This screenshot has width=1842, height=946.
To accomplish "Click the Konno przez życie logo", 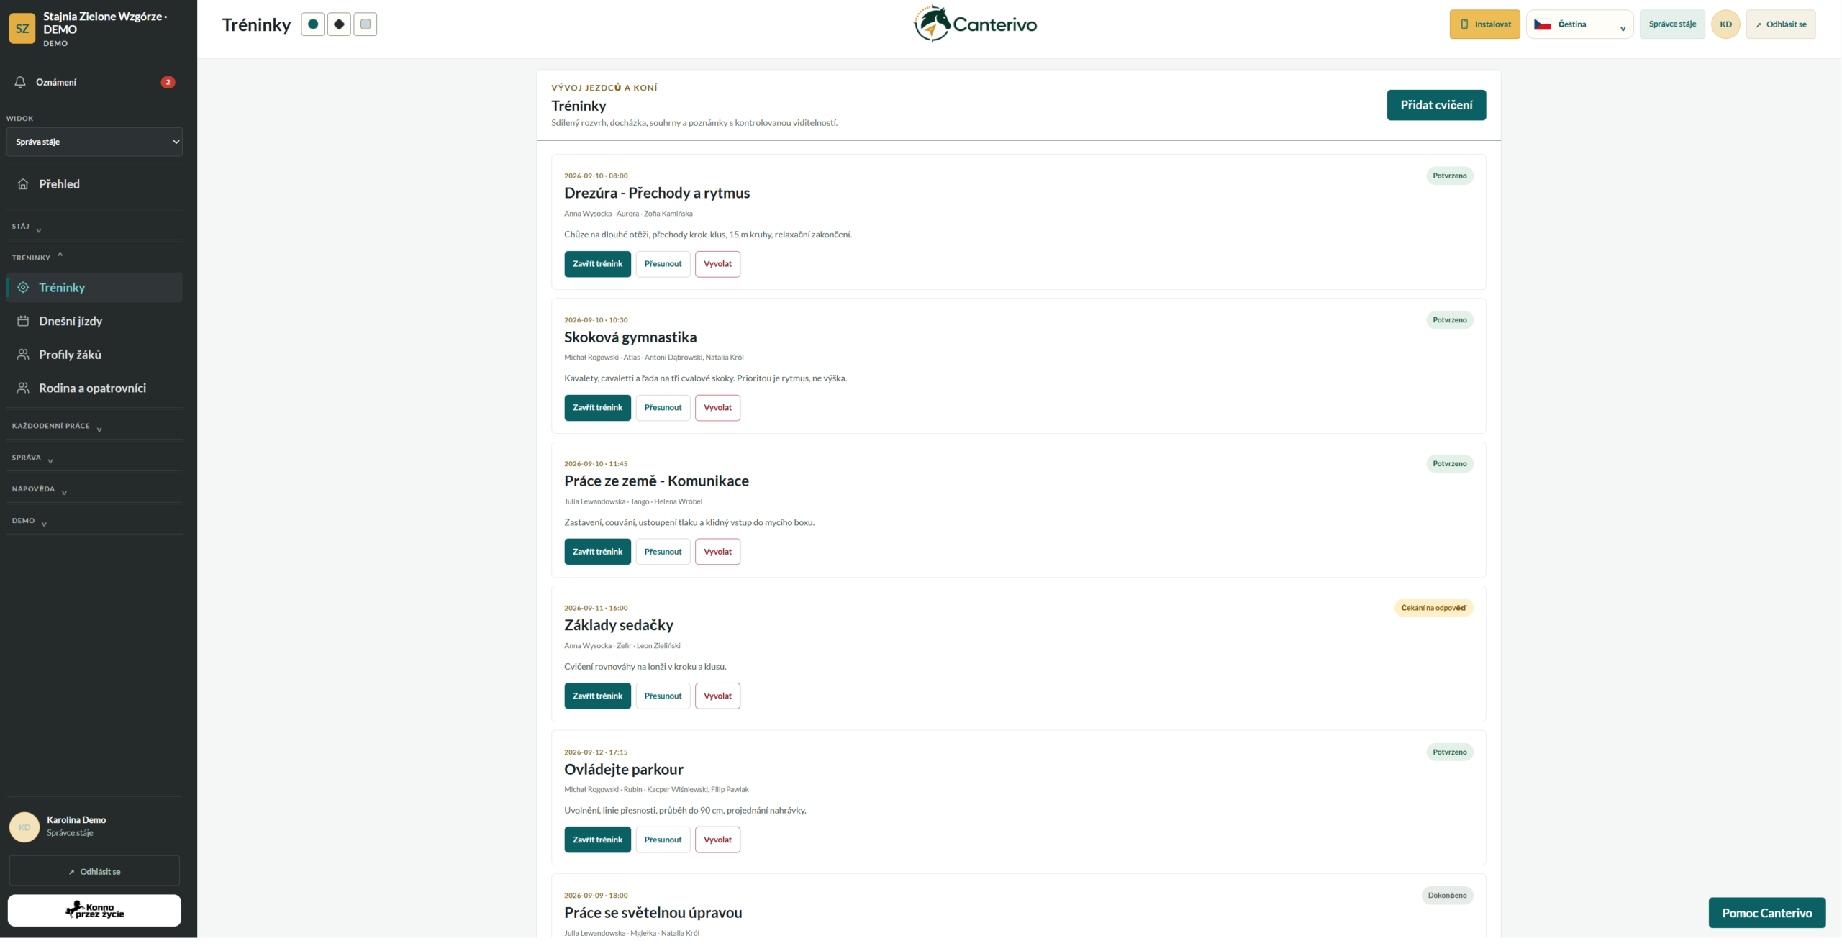I will tap(94, 911).
